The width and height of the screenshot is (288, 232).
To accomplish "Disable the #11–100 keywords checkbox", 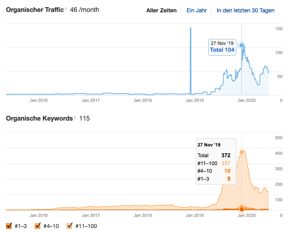I will [x=69, y=226].
